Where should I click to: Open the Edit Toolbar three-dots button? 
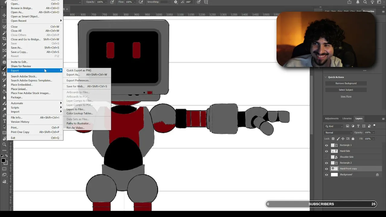4,150
